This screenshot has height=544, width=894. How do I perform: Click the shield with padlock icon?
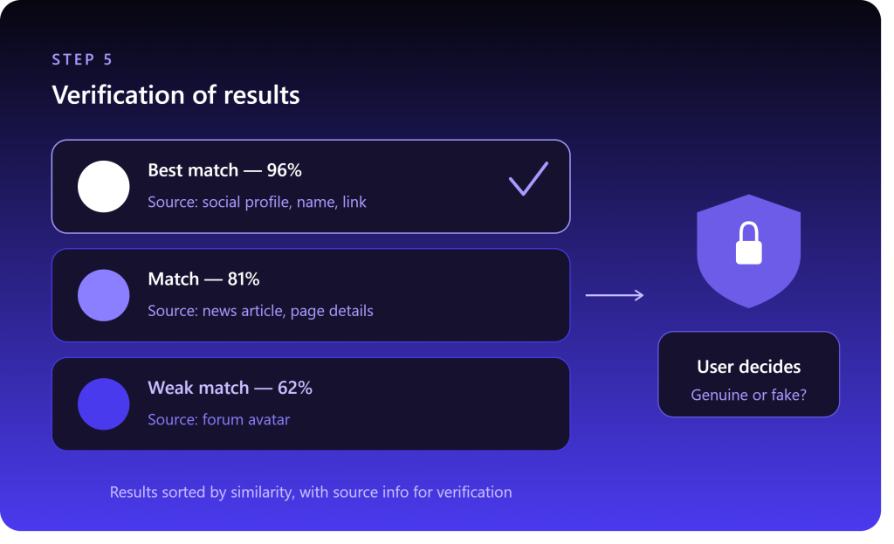pos(748,251)
